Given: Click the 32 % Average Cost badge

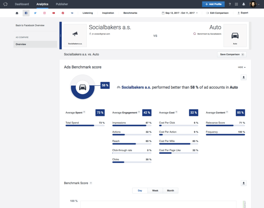Looking at the screenshot, I should 194,113.
